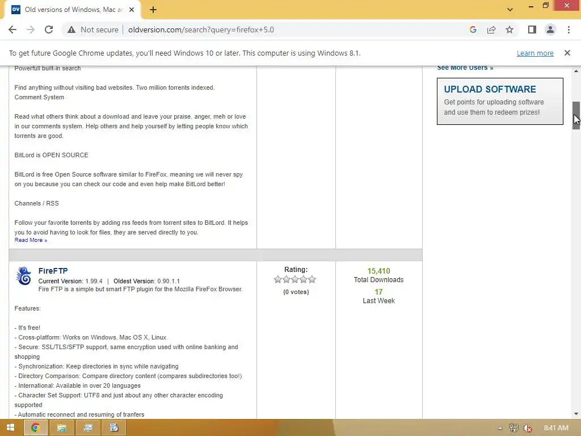This screenshot has height=436, width=581.
Task: Click the fourth taskbar application icon
Action: (113, 428)
